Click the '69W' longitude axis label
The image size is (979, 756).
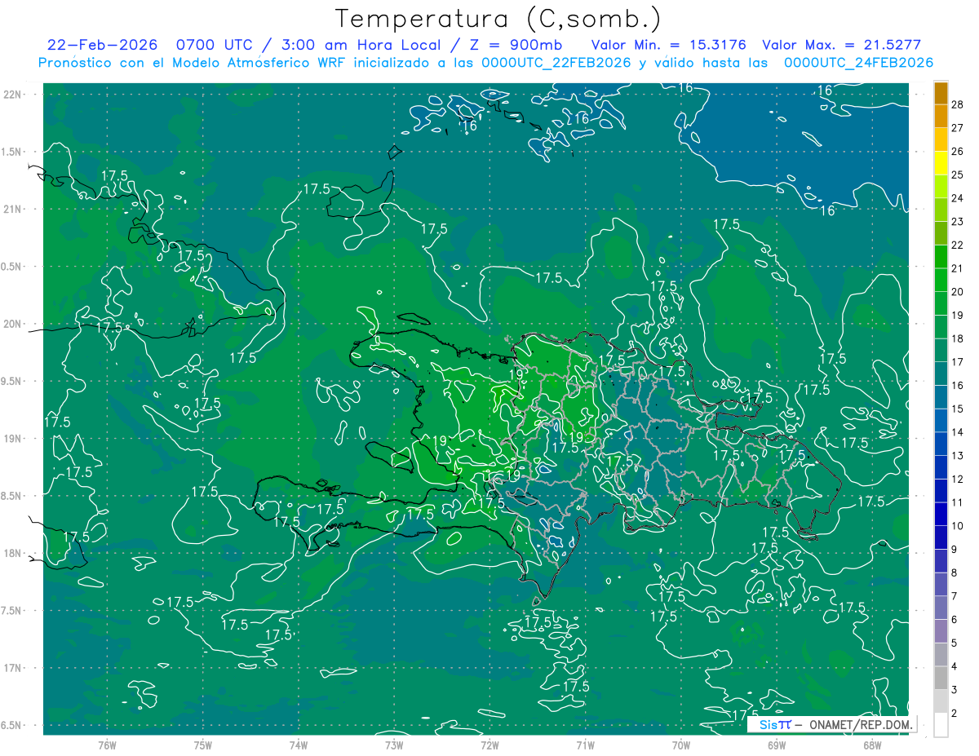pyautogui.click(x=777, y=745)
